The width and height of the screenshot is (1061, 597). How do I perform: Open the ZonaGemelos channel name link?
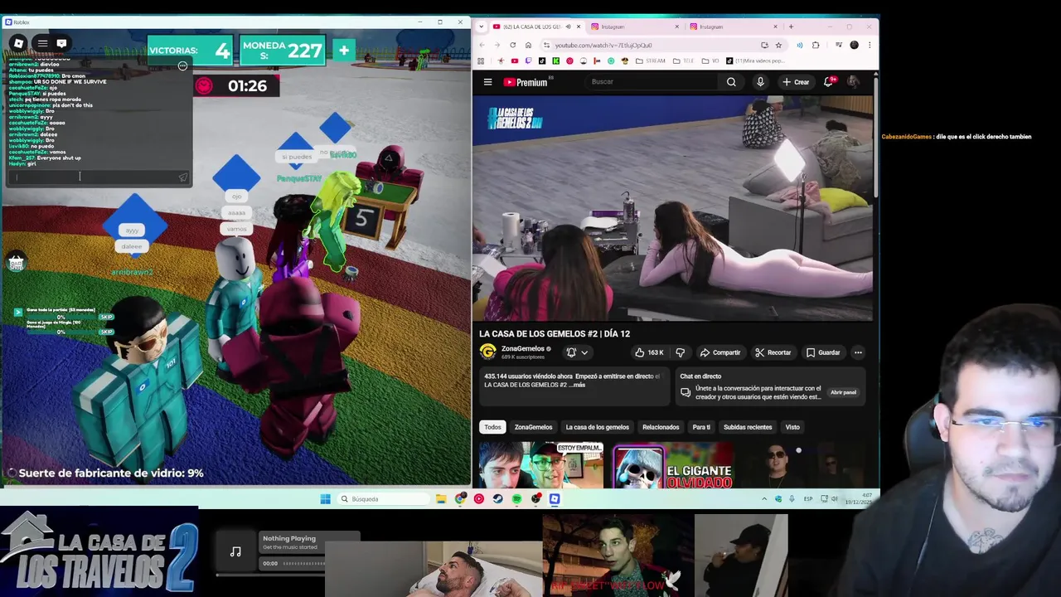click(x=522, y=348)
